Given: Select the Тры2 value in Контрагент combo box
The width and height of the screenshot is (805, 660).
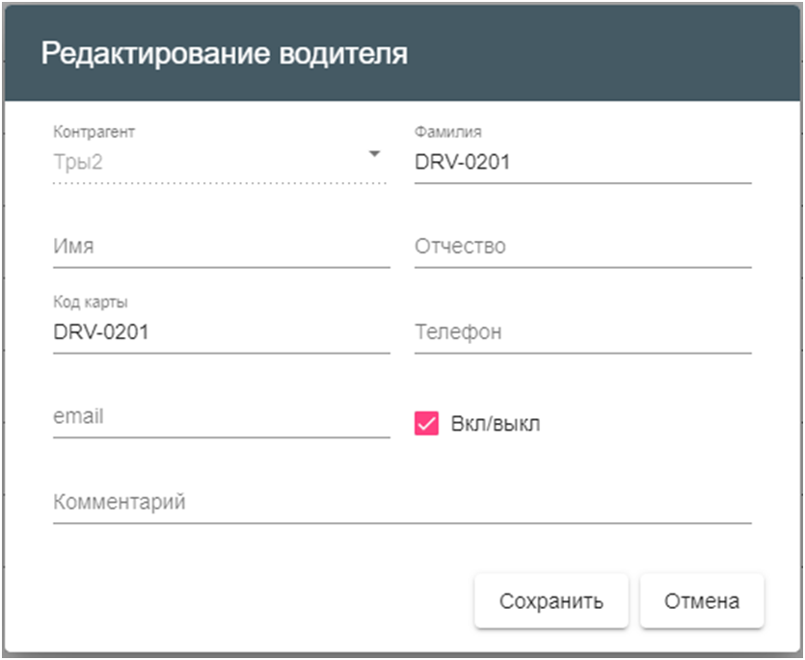Looking at the screenshot, I should coord(78,162).
